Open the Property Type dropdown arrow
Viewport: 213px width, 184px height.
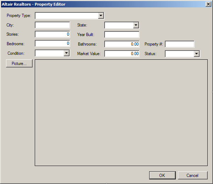click(x=101, y=16)
